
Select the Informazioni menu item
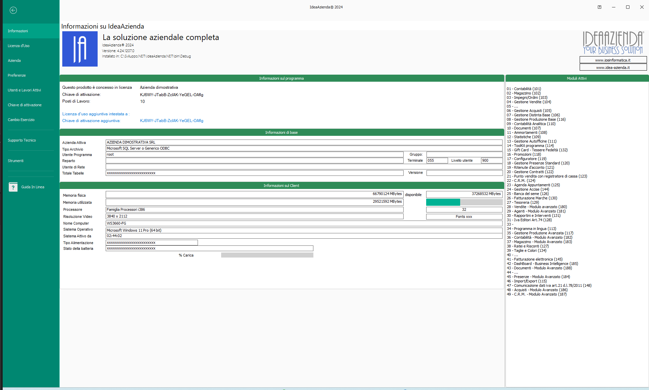pos(31,31)
